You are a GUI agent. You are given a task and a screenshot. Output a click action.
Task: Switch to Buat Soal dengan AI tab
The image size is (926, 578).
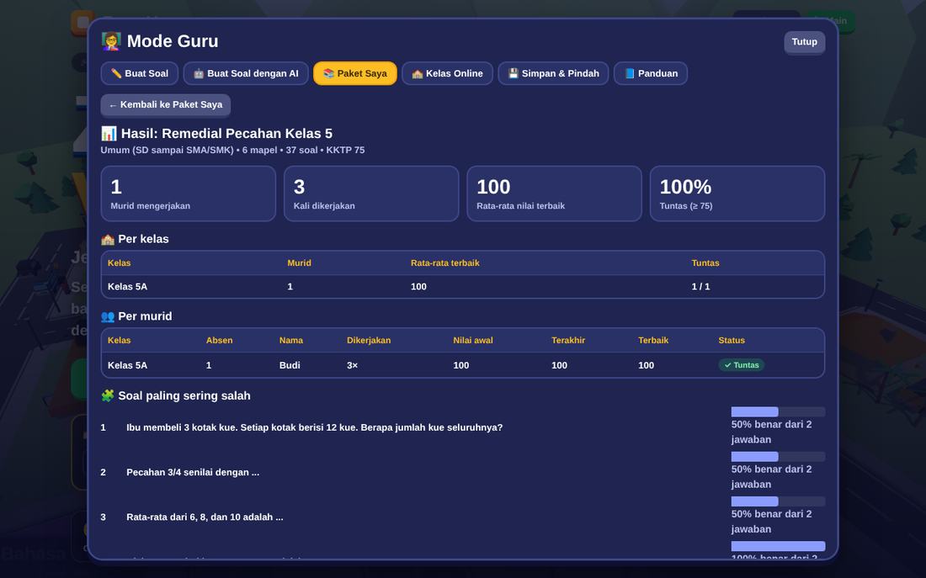point(246,74)
